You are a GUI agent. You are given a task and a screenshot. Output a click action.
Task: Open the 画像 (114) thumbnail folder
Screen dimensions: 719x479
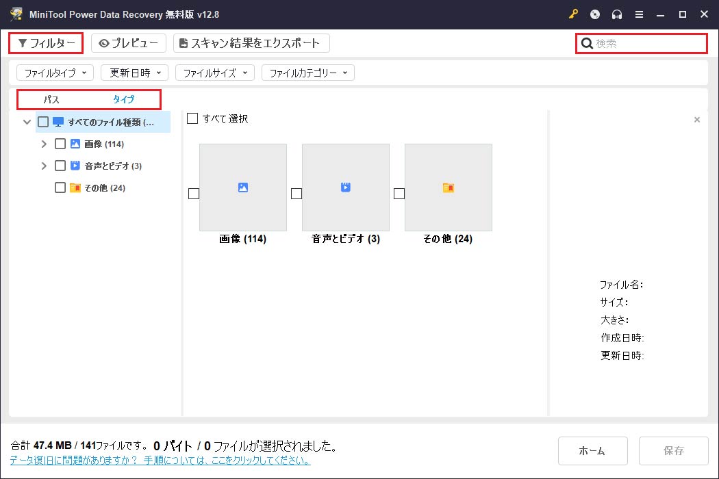(242, 187)
